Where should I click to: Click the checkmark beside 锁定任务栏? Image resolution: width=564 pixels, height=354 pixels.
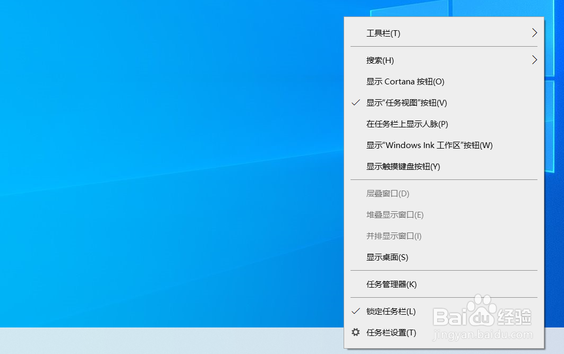coord(355,311)
